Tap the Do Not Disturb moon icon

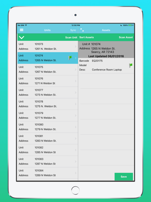(x=121, y=25)
